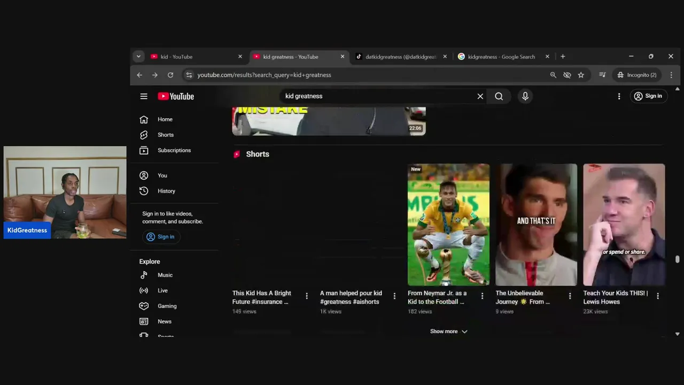Click the 23K views text

click(595, 312)
